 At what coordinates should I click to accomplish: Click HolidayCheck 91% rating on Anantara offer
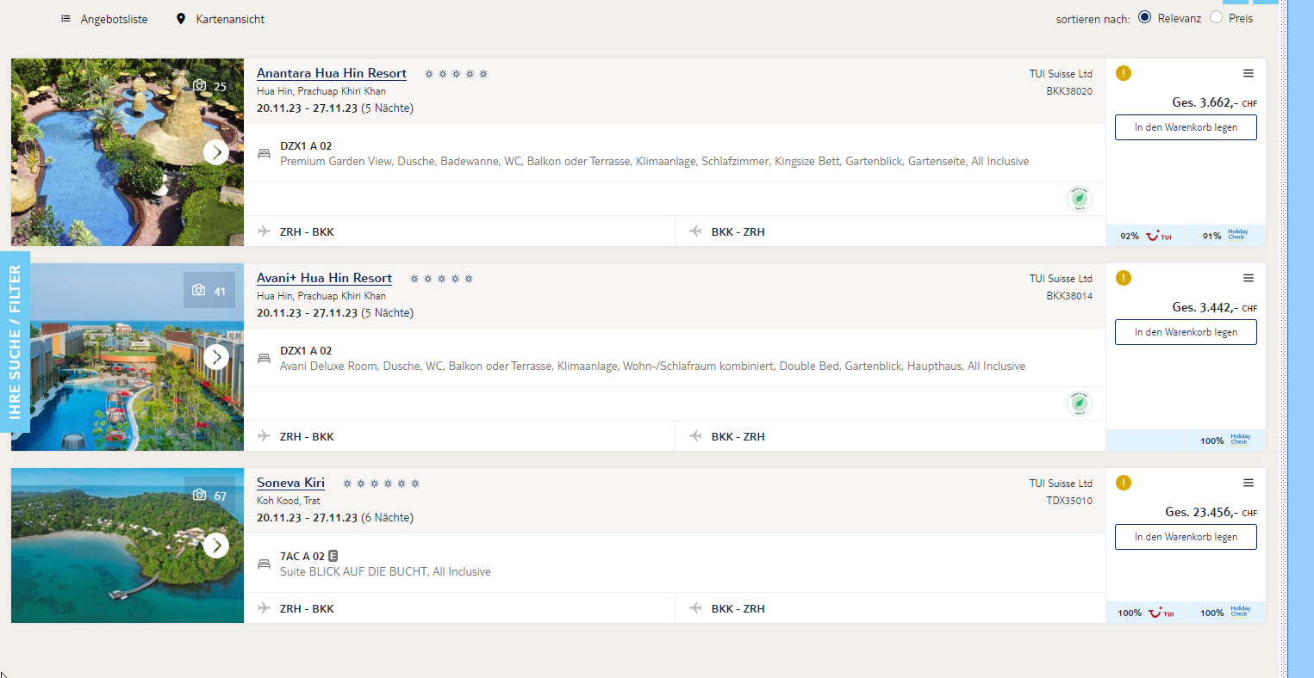pyautogui.click(x=1225, y=236)
